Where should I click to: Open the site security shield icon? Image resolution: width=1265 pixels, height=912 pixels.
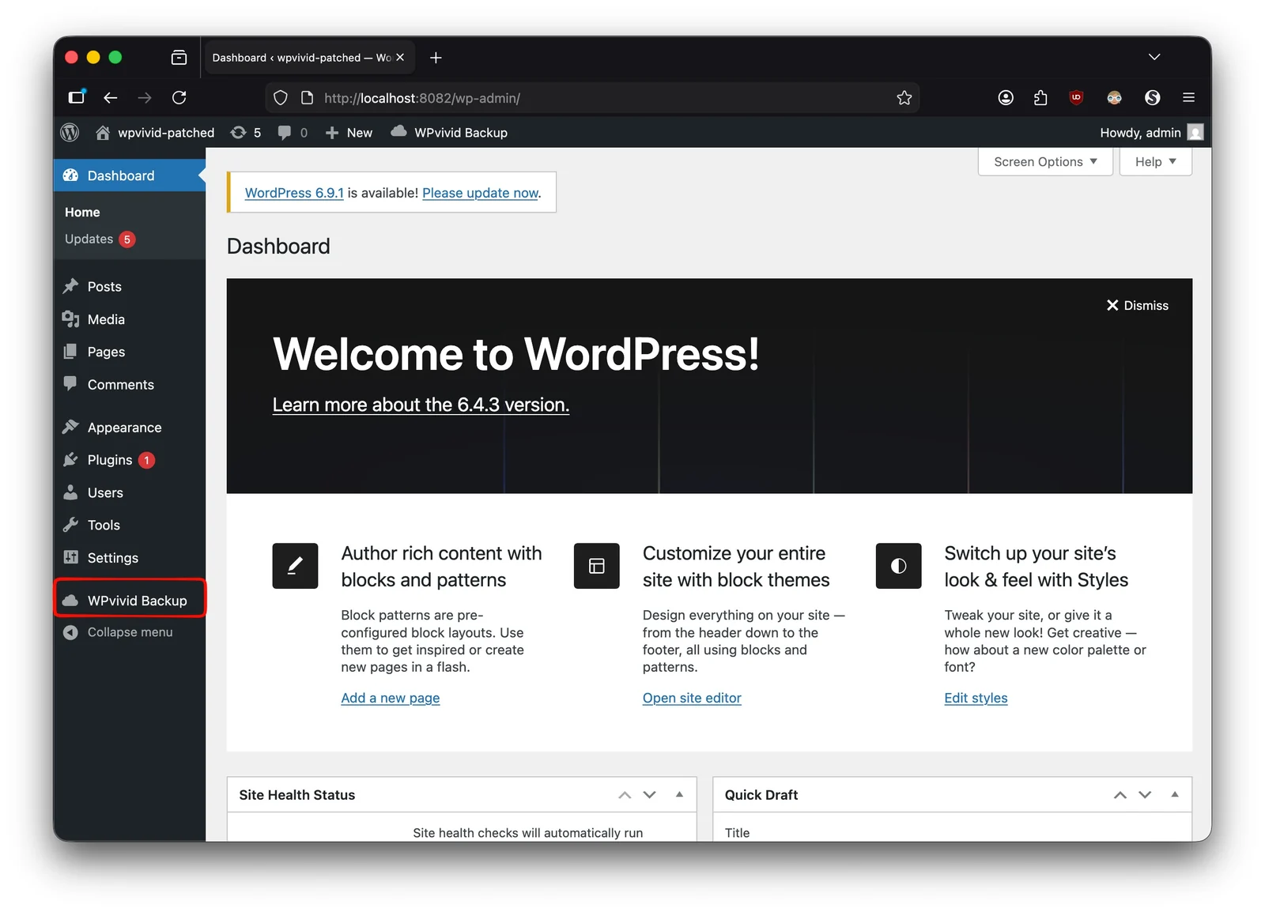click(x=281, y=98)
